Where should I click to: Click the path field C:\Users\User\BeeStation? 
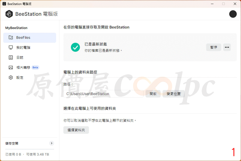pos(103,94)
